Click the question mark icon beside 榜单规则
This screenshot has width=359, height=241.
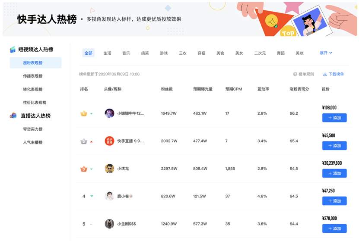tap(295, 74)
